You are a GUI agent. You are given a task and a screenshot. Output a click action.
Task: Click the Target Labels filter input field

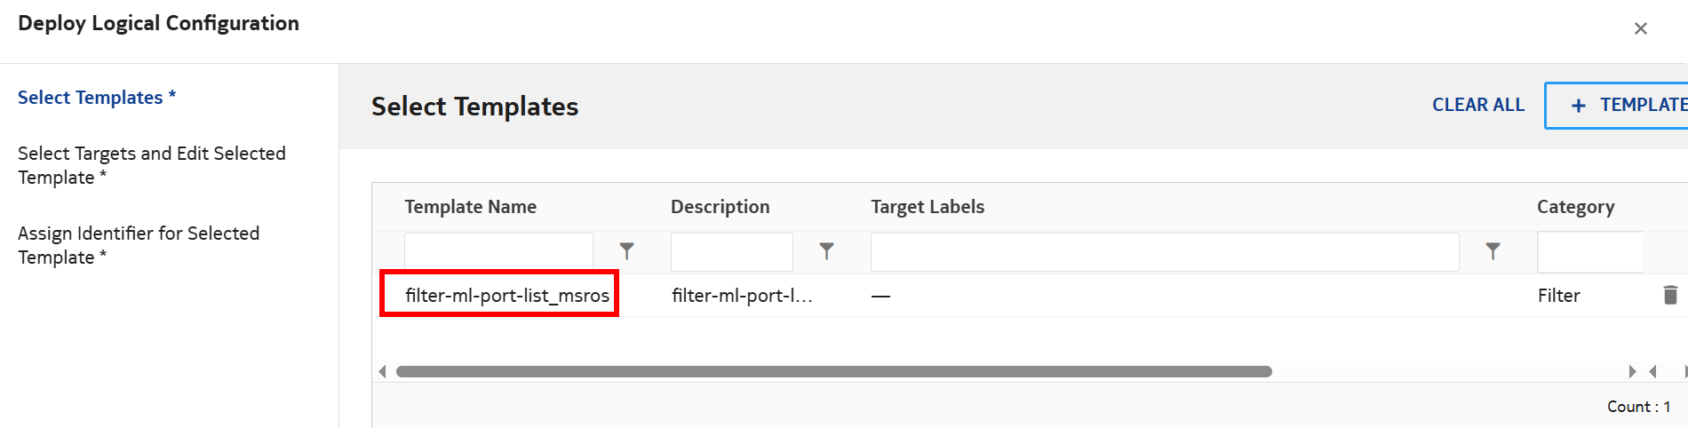coord(1164,252)
